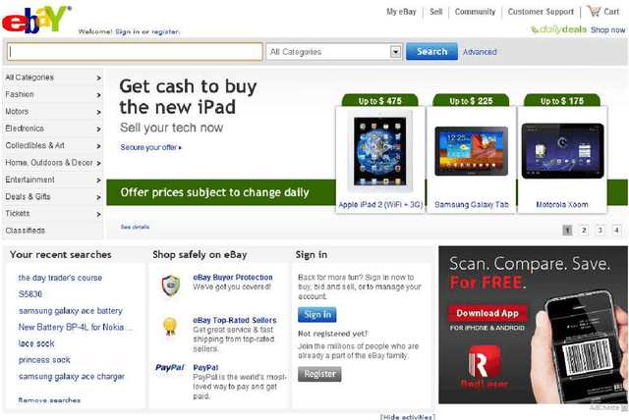Open the All Categories search dropdown

334,52
